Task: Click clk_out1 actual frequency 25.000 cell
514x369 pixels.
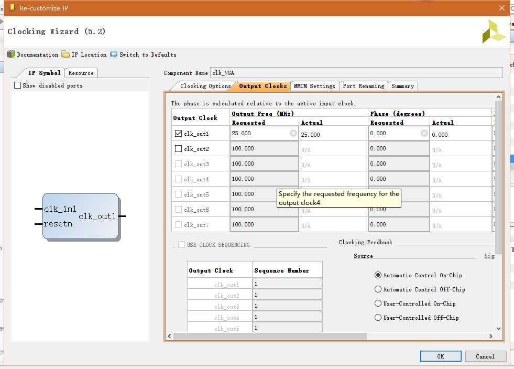Action: [x=333, y=135]
